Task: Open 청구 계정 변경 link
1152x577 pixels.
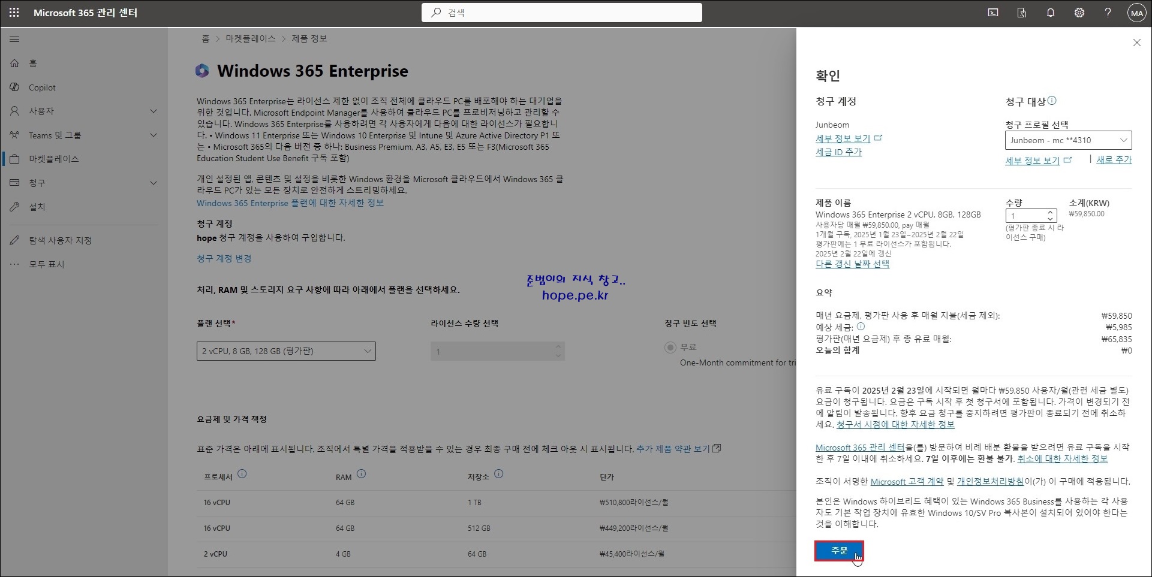Action: tap(224, 258)
